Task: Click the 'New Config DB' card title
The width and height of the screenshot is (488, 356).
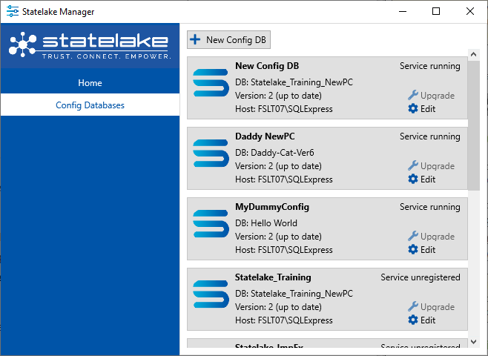Action: pos(267,66)
